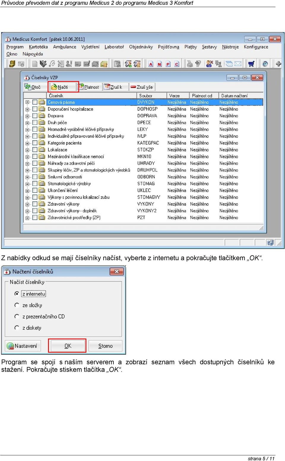Image resolution: width=285 pixels, height=461 pixels.
Task: Click Zruš vše toolbar button
Action: click(x=142, y=87)
